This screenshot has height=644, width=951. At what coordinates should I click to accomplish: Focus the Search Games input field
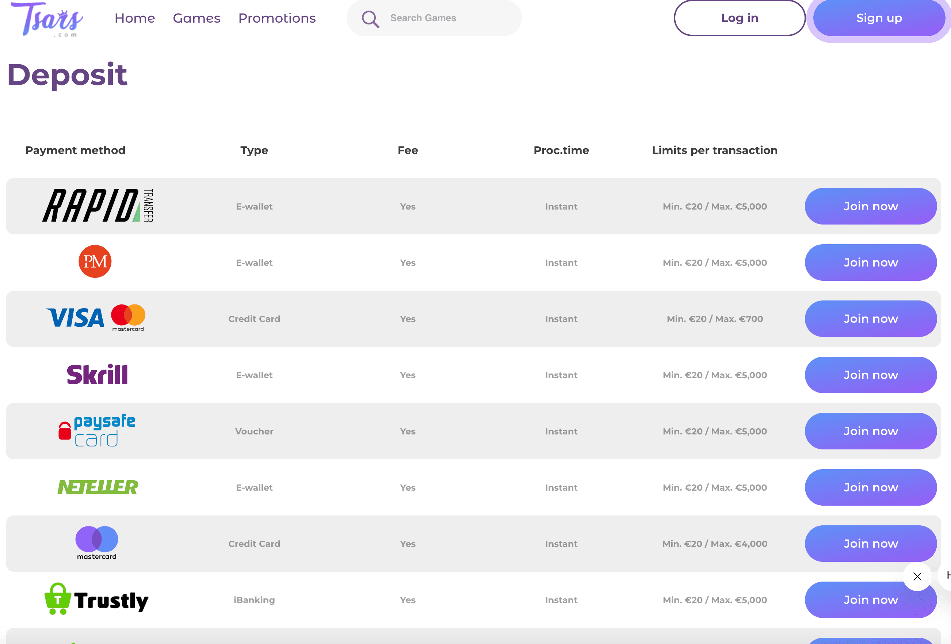[x=446, y=18]
